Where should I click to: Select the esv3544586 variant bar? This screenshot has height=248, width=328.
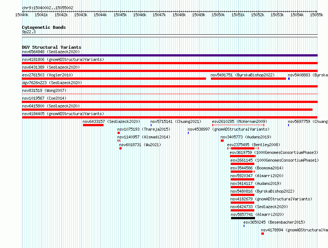point(242,172)
